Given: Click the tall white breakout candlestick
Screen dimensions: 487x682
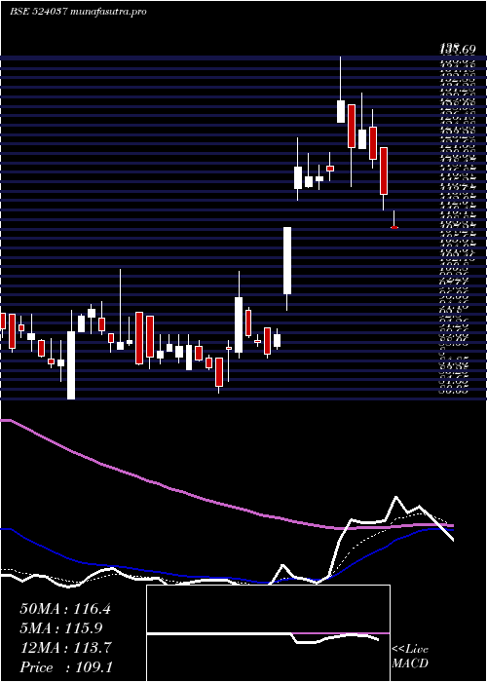Looking at the screenshot, I should click(287, 260).
